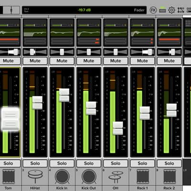Click the Rack 2 volume fader cap
191x191 pixels.
pos(171,110)
